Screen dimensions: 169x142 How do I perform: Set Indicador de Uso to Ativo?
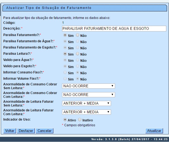[x=65, y=120]
